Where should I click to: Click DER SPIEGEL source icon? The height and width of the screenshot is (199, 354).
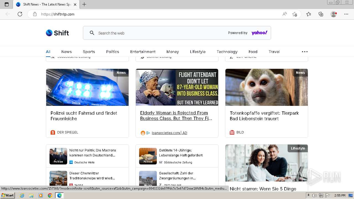tap(53, 132)
